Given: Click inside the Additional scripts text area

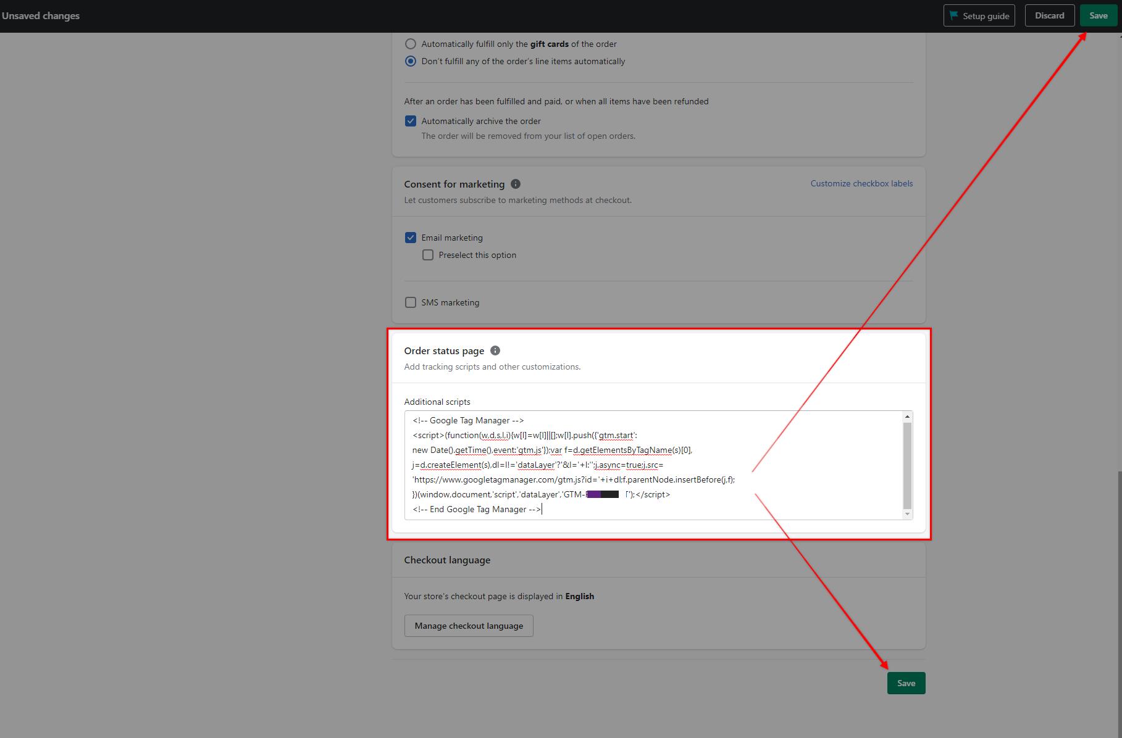Looking at the screenshot, I should pos(658,465).
